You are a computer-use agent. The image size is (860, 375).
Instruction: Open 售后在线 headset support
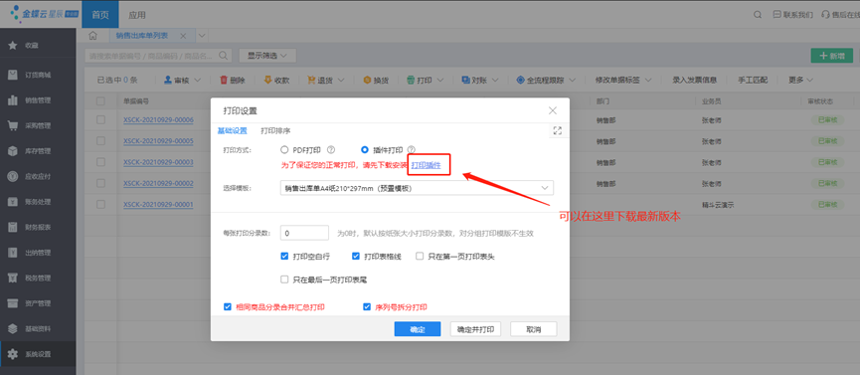point(840,15)
